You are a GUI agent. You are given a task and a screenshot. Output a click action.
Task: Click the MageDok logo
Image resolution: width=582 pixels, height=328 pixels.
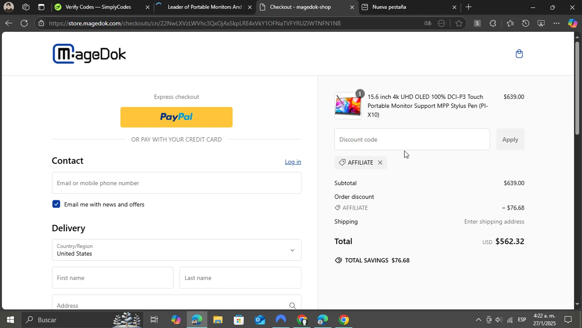click(89, 54)
